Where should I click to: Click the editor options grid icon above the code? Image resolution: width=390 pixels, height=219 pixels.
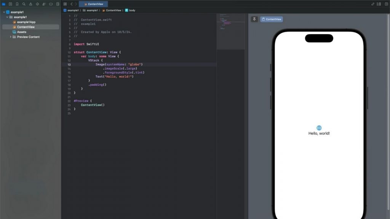[x=66, y=3]
